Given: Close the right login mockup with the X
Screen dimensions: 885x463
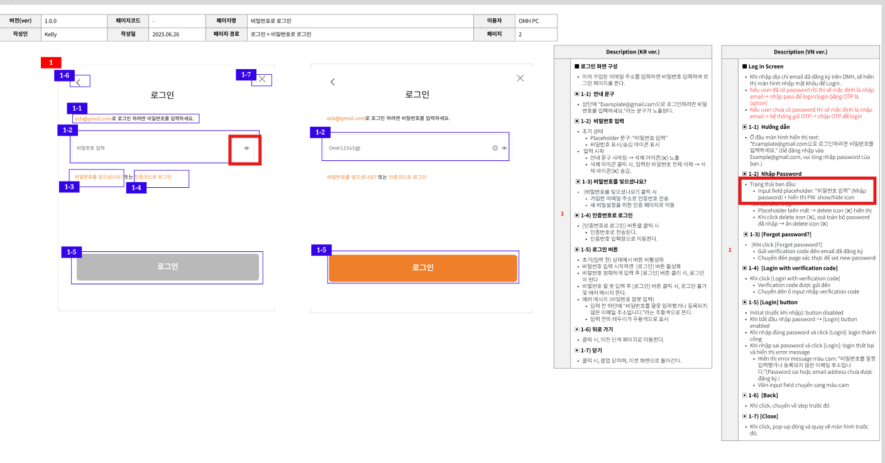Looking at the screenshot, I should [520, 78].
